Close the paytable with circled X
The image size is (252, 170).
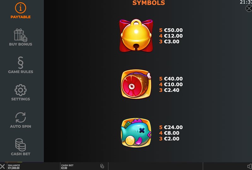pos(249,8)
